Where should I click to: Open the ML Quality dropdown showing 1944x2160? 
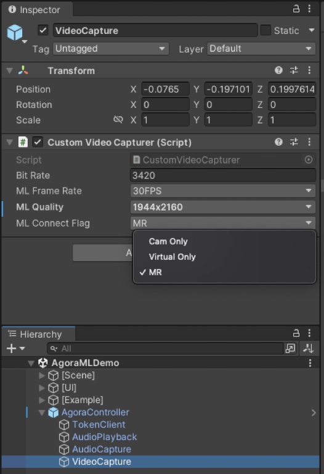click(223, 207)
